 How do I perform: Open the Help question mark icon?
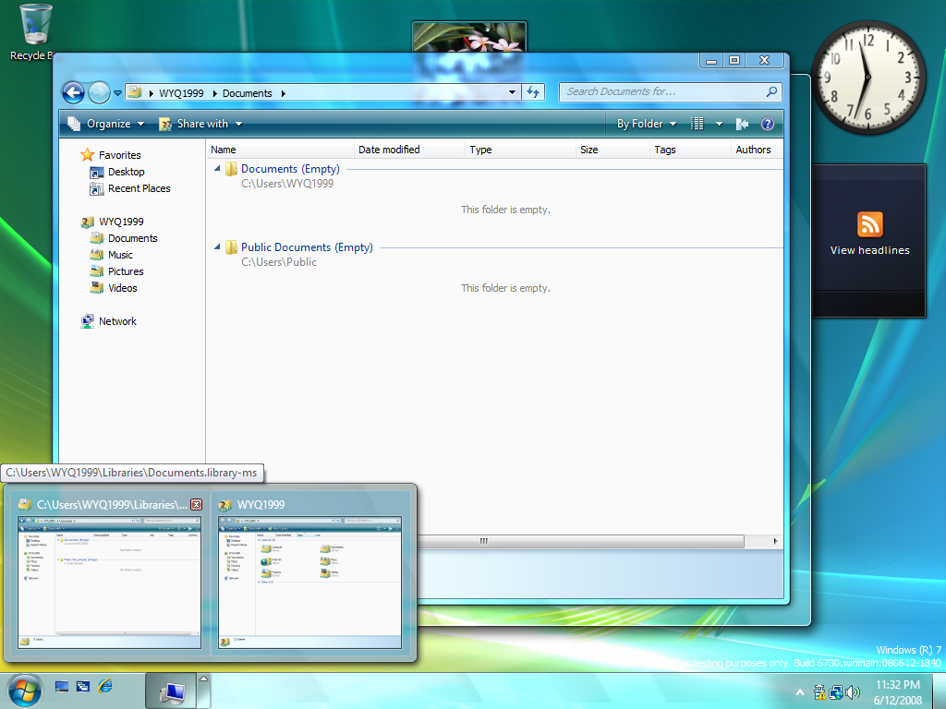pyautogui.click(x=767, y=124)
